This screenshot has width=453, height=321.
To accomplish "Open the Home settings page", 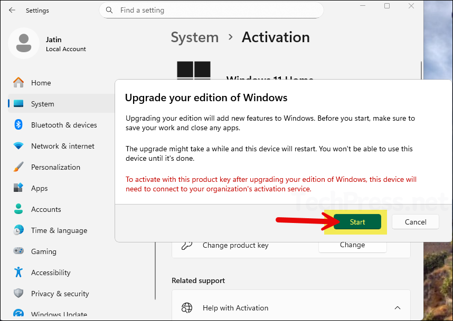I will [62, 83].
